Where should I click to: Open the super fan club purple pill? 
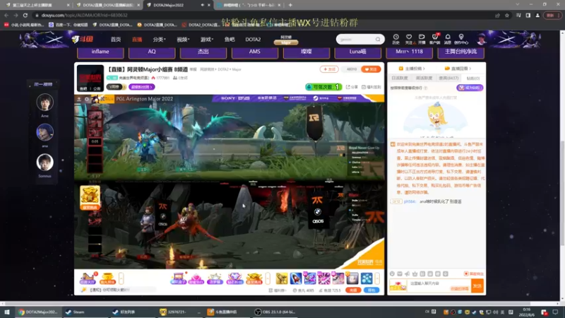click(142, 87)
